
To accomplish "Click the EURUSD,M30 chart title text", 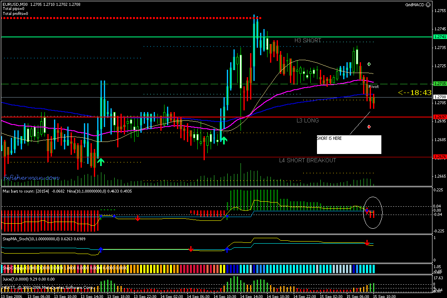I will [x=15, y=4].
